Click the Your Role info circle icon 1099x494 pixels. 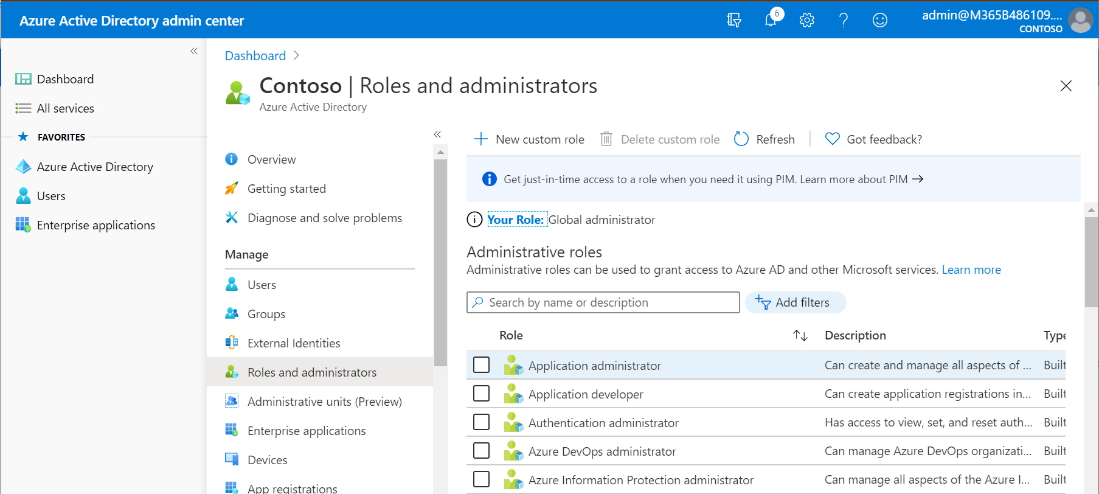474,220
